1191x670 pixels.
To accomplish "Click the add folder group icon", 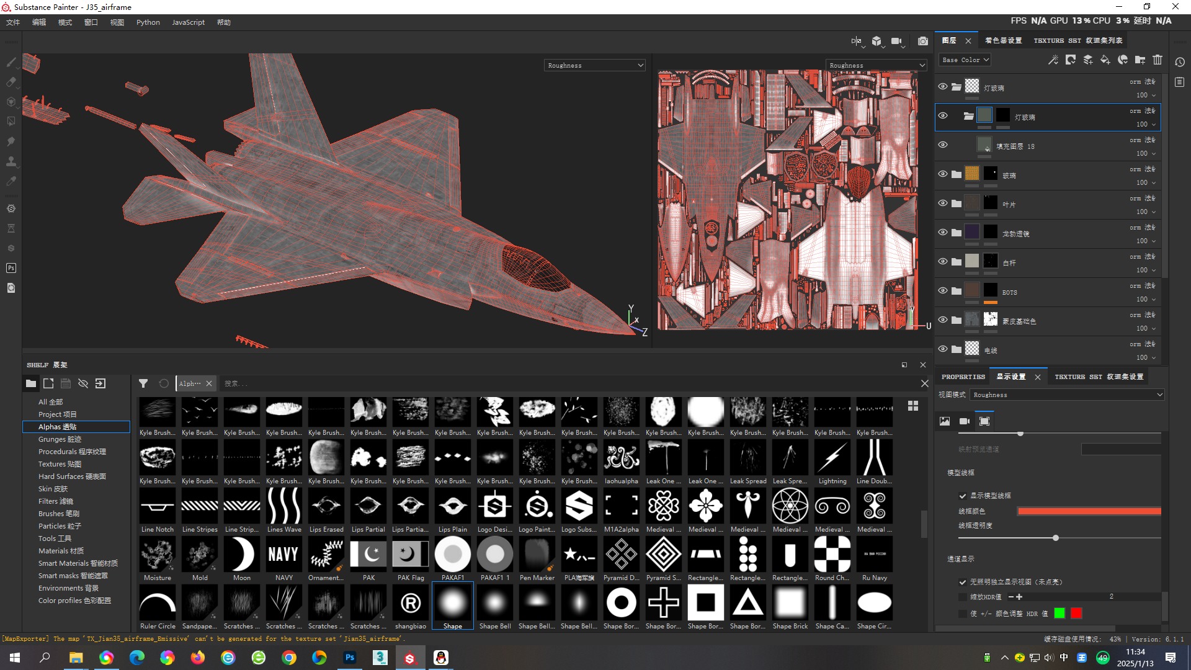I will [x=1140, y=60].
